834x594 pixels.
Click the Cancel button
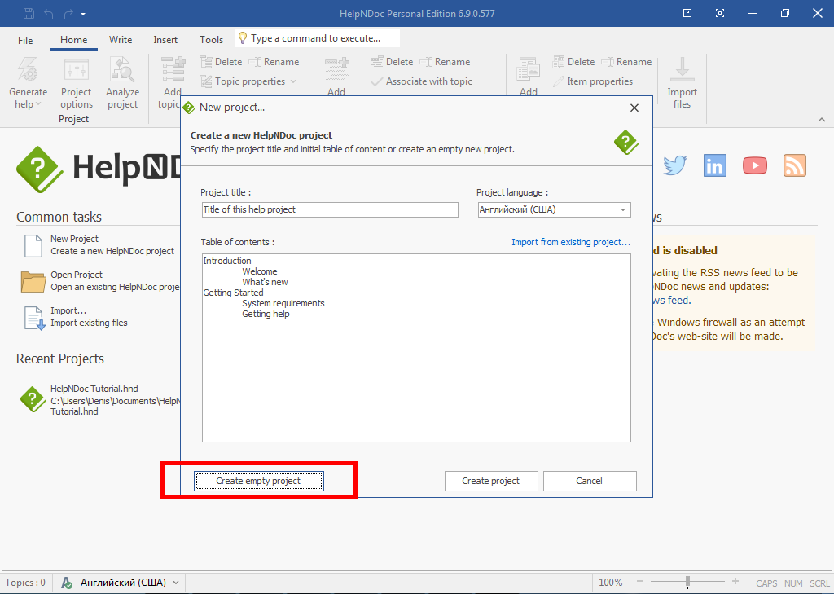[x=590, y=482]
